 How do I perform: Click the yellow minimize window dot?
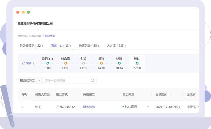click(x=23, y=12)
